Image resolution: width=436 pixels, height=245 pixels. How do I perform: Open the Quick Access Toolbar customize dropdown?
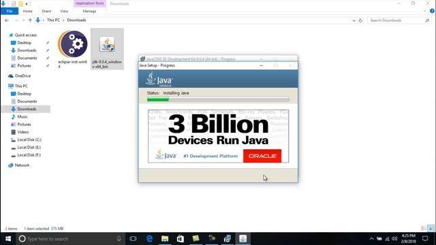coord(27,4)
